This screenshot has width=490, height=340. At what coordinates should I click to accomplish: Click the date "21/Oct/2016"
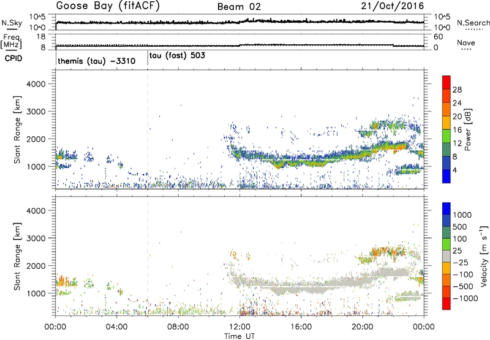[x=393, y=6]
